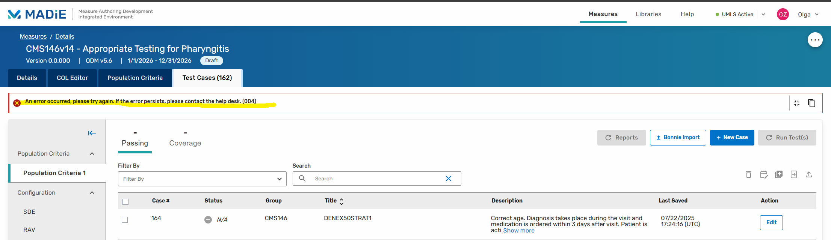Copy the error message with copy icon

tap(811, 103)
